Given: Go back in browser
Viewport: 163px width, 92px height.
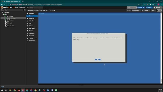Looking at the screenshot, I should (x=2, y=5).
